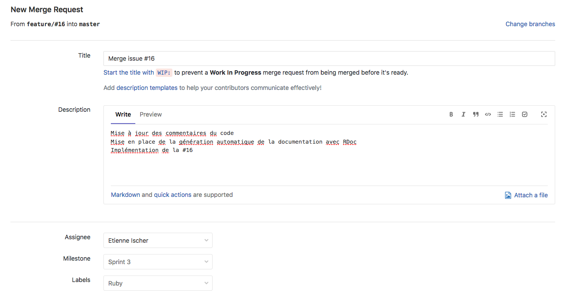The width and height of the screenshot is (584, 296).
Task: Apply bold formatting in description toolbar
Action: [x=451, y=114]
